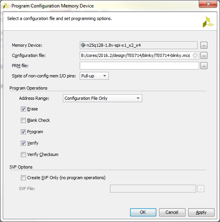
Task: Expand the Address Range dropdown
Action: click(x=103, y=98)
